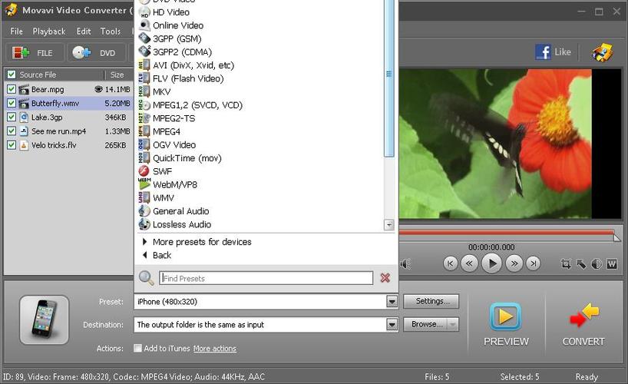
Task: Uncheck the Velo tricks.flv checkbox
Action: (x=12, y=145)
